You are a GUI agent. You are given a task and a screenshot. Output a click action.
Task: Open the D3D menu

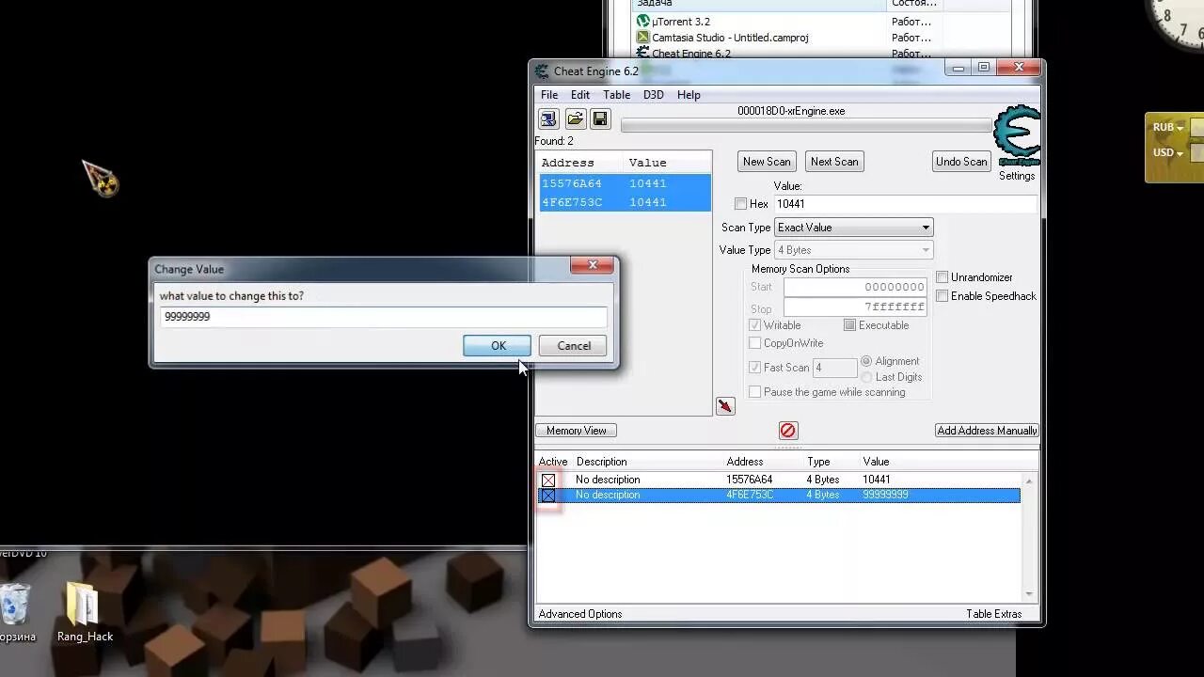654,95
